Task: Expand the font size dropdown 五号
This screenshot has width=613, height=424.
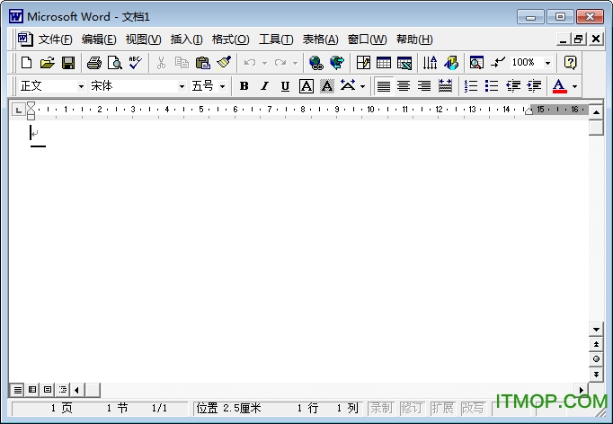Action: (x=222, y=86)
